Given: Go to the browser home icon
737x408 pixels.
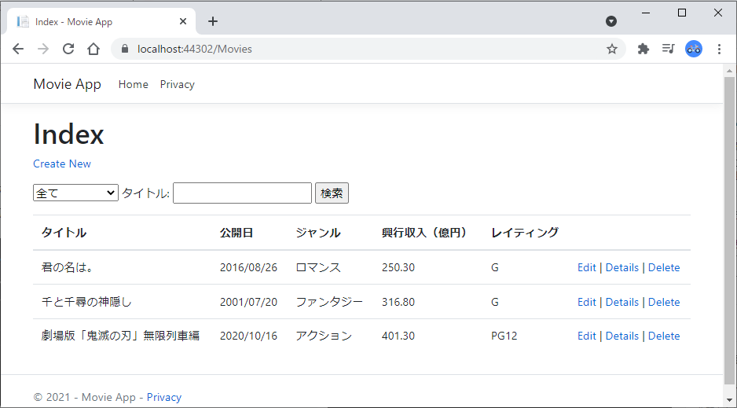Looking at the screenshot, I should pos(94,49).
